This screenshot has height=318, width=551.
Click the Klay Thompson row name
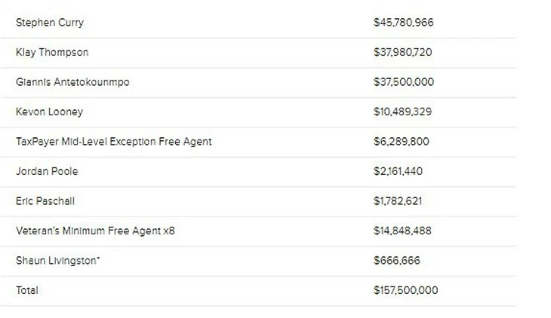pos(52,52)
